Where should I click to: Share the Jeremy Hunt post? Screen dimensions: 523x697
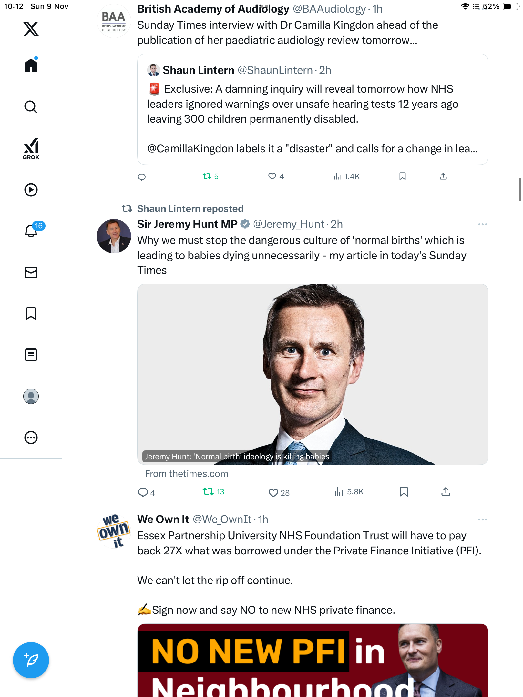click(446, 492)
